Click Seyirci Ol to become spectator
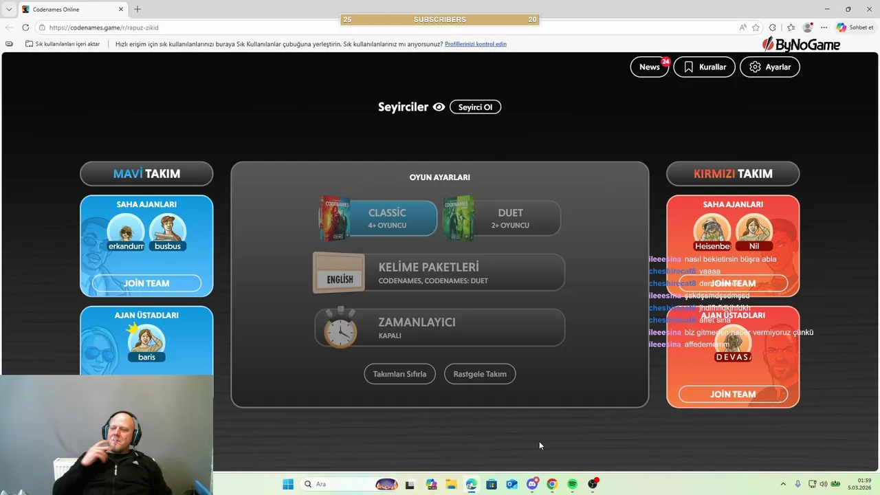Screen dimensions: 880x495 (475, 107)
